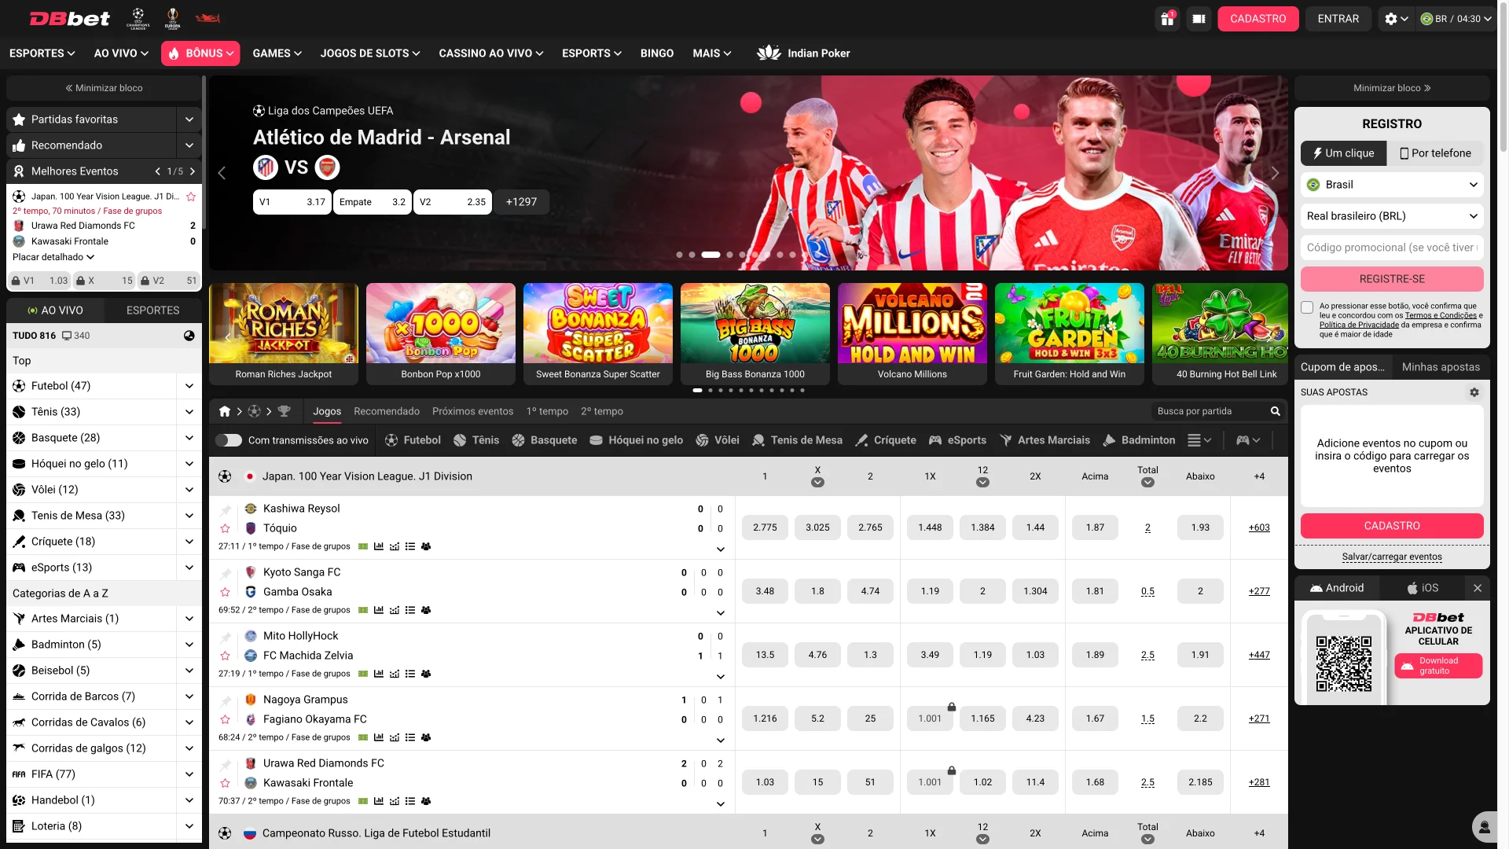The width and height of the screenshot is (1509, 849).
Task: Select Android app option
Action: pos(1337,588)
